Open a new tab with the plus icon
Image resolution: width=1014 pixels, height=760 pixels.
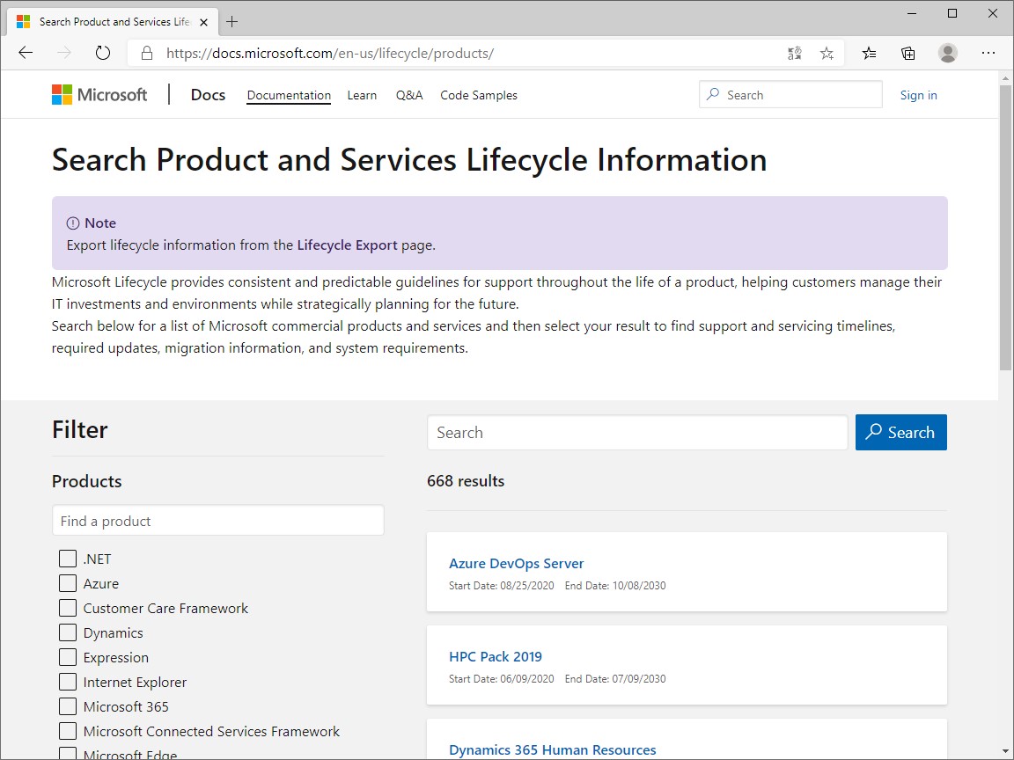pos(231,21)
